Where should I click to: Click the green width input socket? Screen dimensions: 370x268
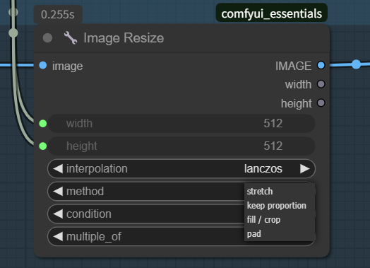click(x=42, y=124)
